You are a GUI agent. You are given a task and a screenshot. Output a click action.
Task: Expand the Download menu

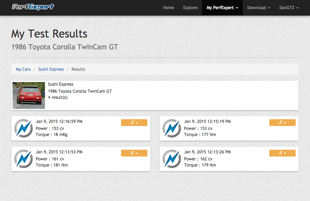point(259,8)
